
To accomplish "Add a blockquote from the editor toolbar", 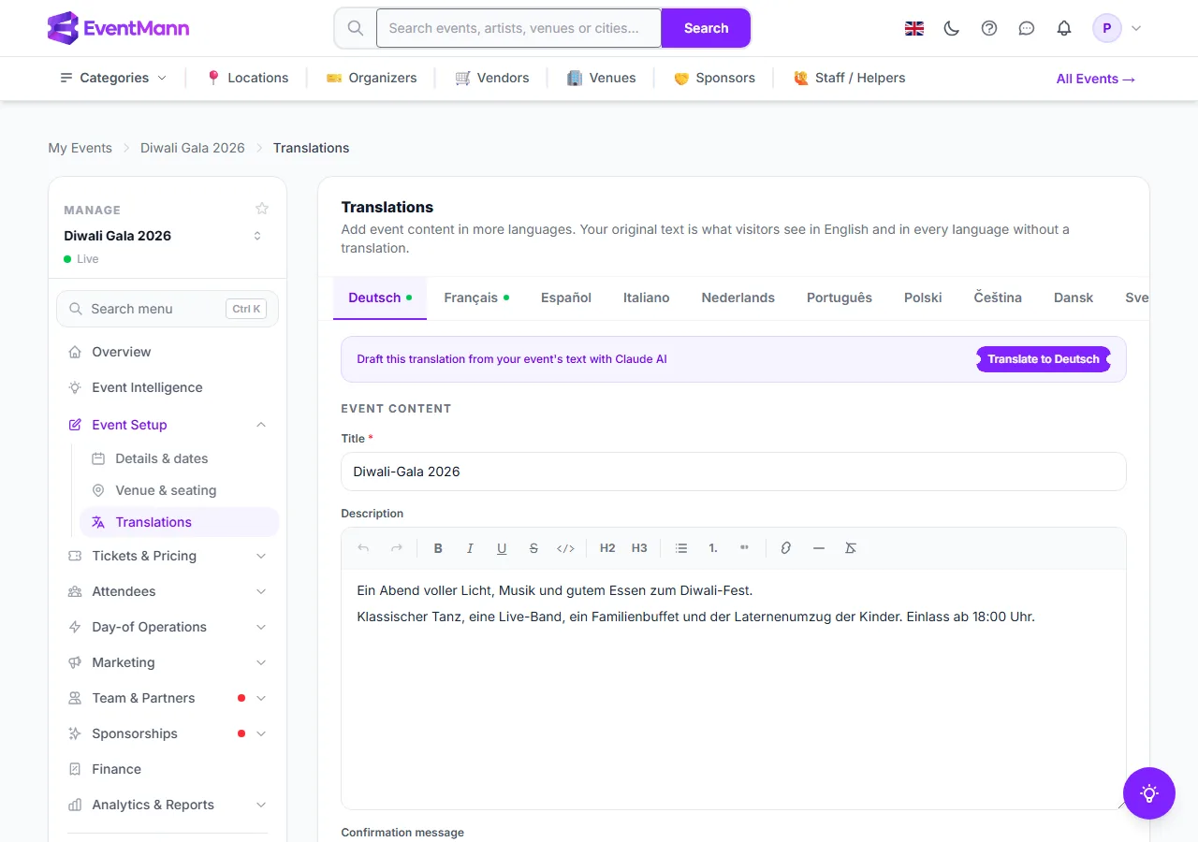I will (x=745, y=548).
